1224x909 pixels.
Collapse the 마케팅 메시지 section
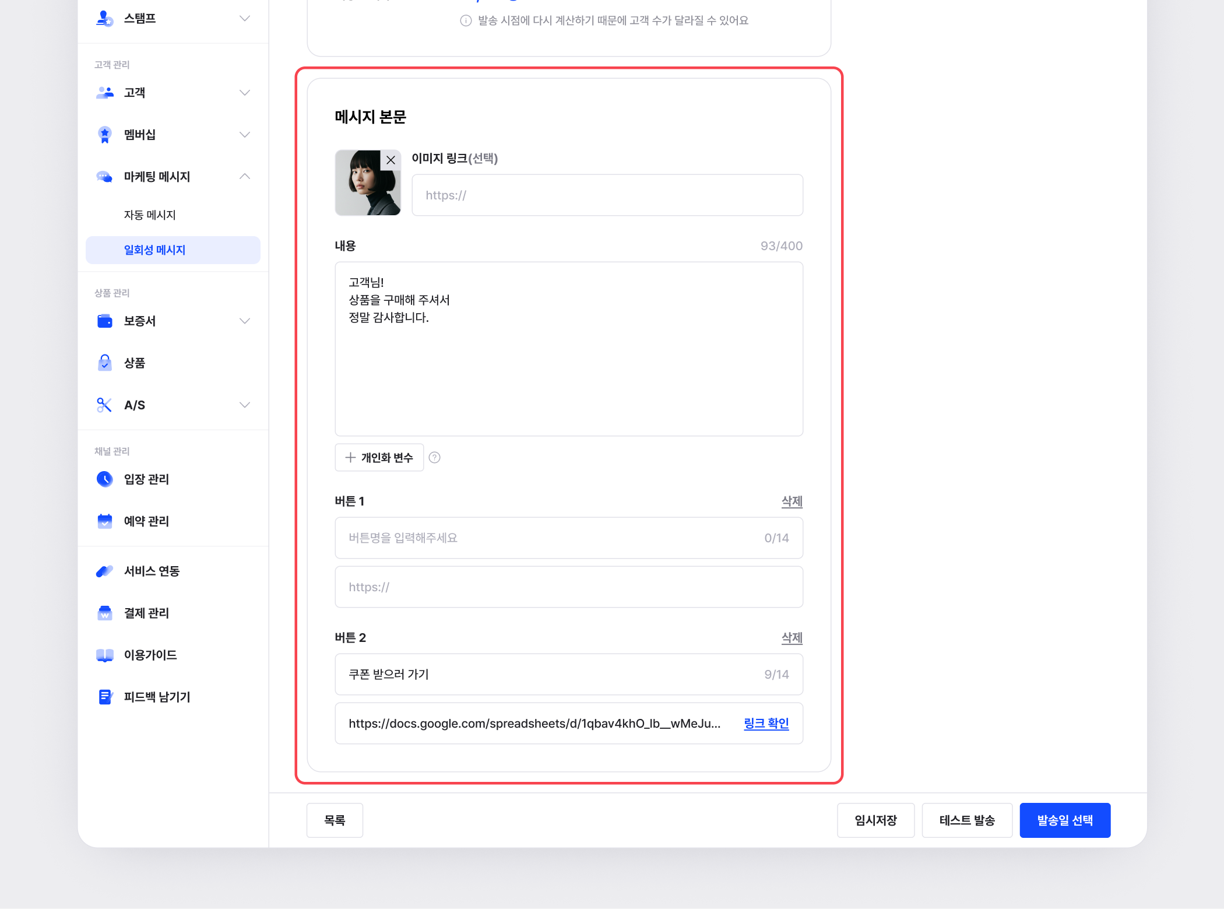(245, 177)
